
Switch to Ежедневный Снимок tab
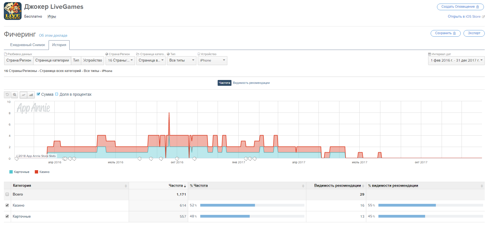(28, 45)
